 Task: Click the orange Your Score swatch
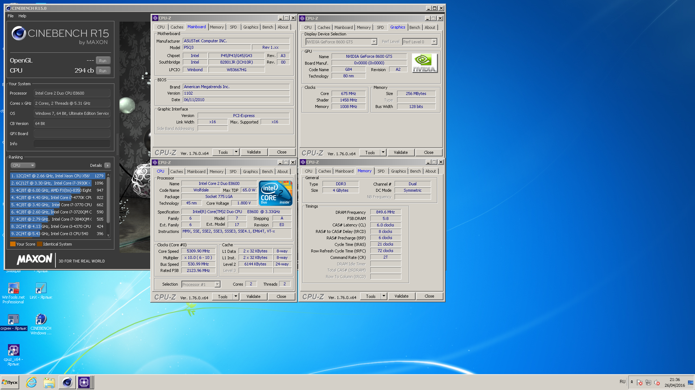tap(13, 244)
